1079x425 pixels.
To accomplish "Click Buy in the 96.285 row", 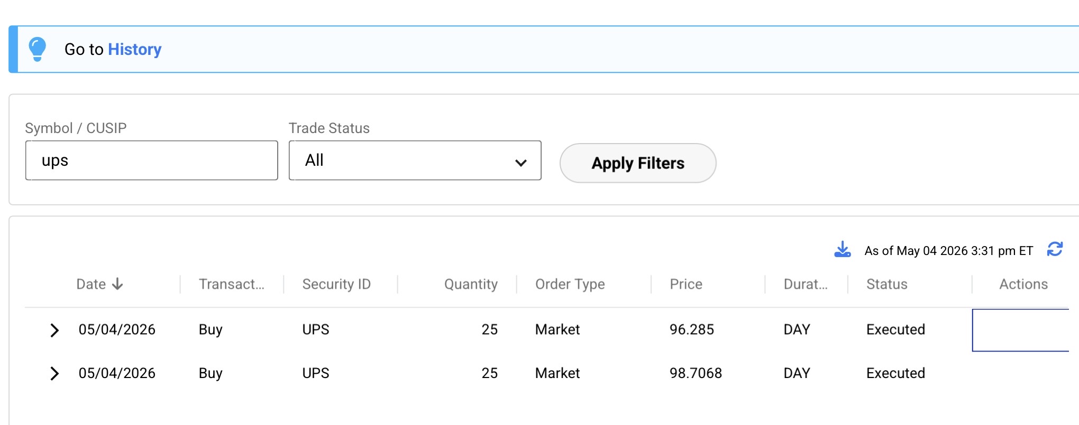I will coord(211,330).
